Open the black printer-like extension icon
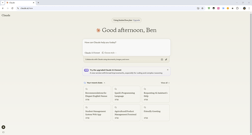This screenshot has width=252, height=135. coord(214,8)
